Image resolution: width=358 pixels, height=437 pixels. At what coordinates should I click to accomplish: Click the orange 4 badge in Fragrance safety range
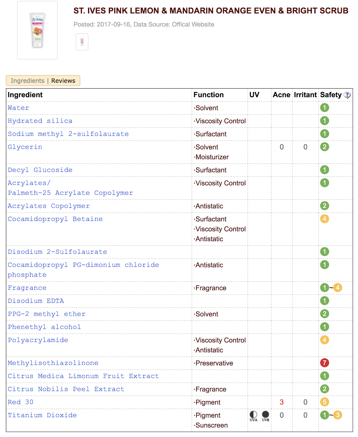338,288
